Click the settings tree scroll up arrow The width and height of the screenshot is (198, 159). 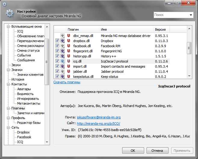click(x=47, y=27)
